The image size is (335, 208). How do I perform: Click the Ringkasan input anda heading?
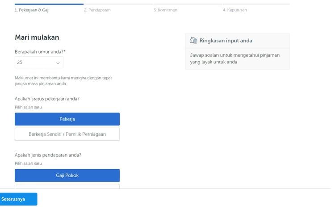(226, 41)
